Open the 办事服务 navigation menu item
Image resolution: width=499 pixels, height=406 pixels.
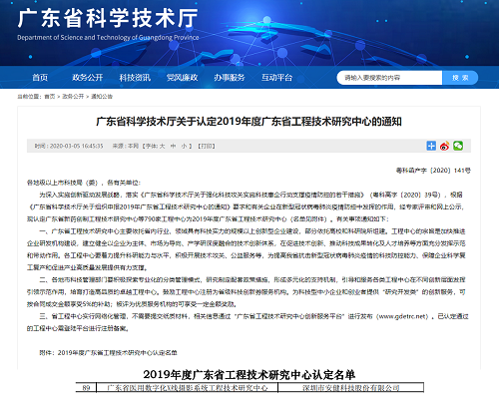click(230, 78)
